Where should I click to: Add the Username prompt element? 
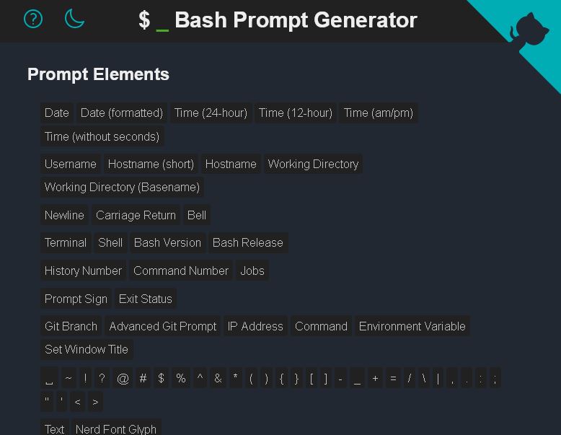click(x=71, y=164)
